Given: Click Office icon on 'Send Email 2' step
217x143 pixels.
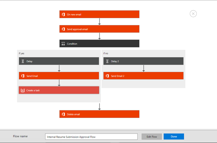Looking at the screenshot, I should click(107, 76).
